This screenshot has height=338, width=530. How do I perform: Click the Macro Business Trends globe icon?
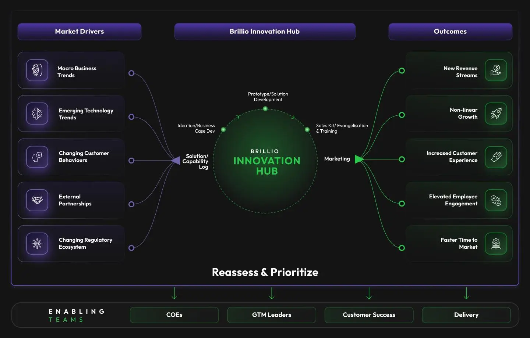pos(37,70)
